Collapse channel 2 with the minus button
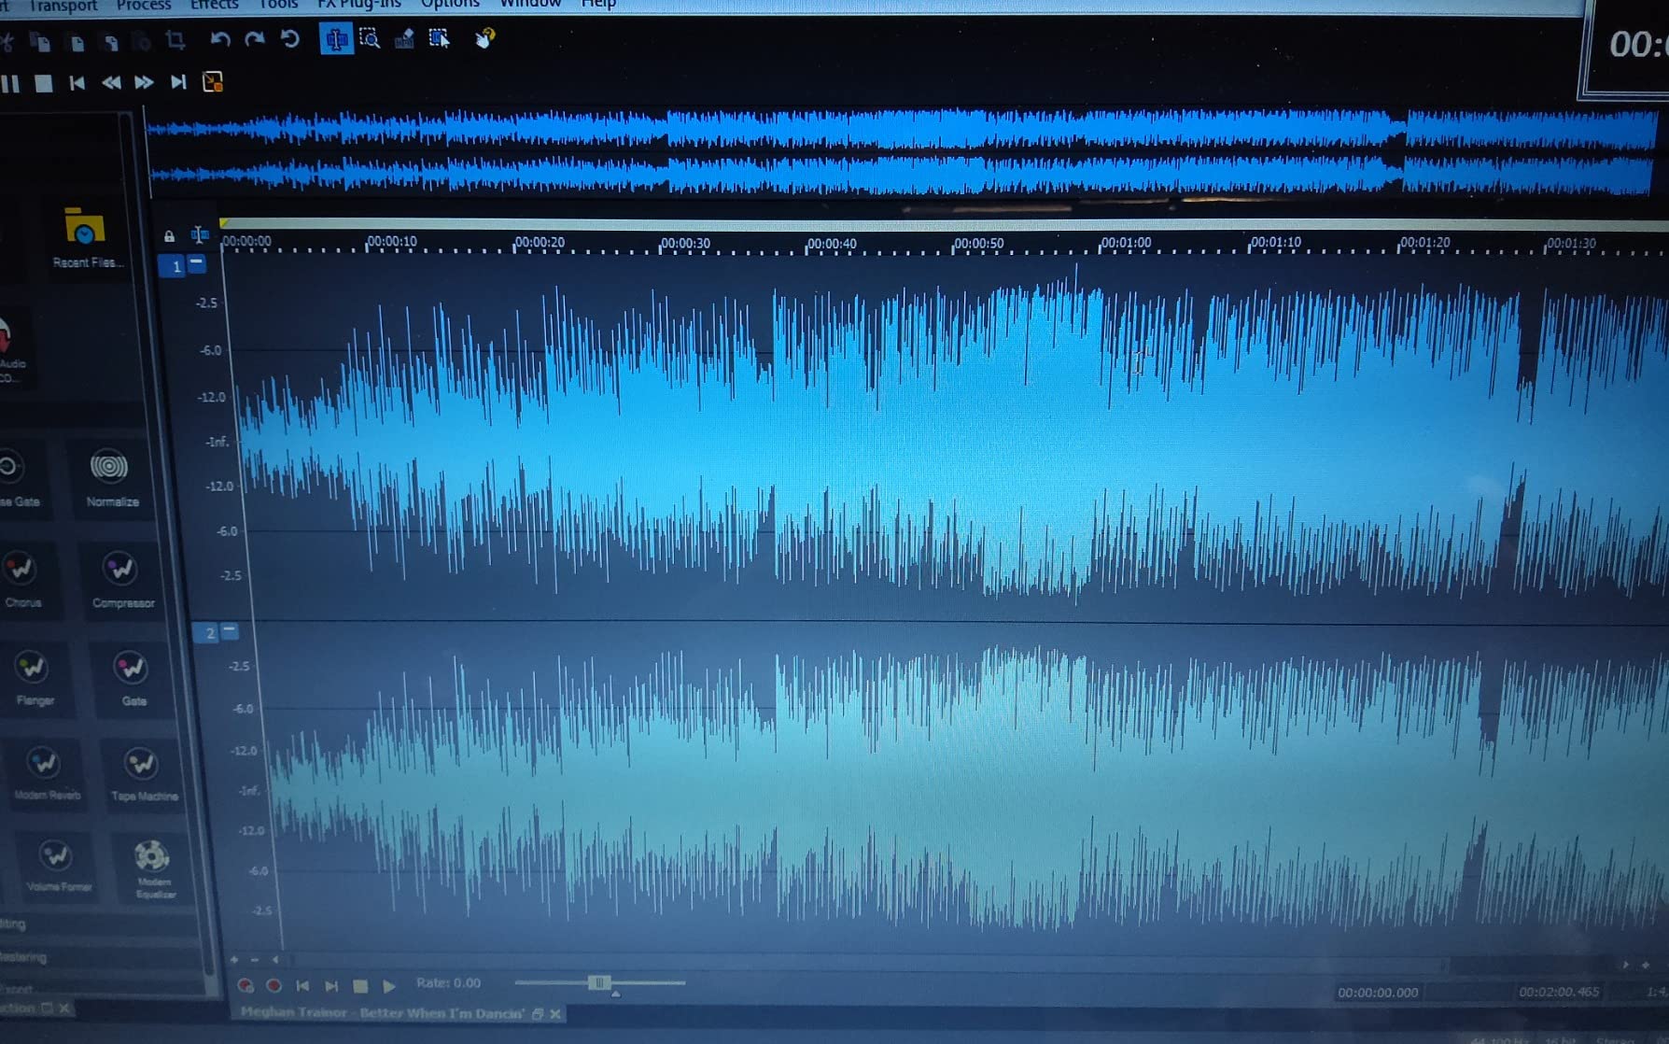The width and height of the screenshot is (1669, 1044). pyautogui.click(x=230, y=631)
